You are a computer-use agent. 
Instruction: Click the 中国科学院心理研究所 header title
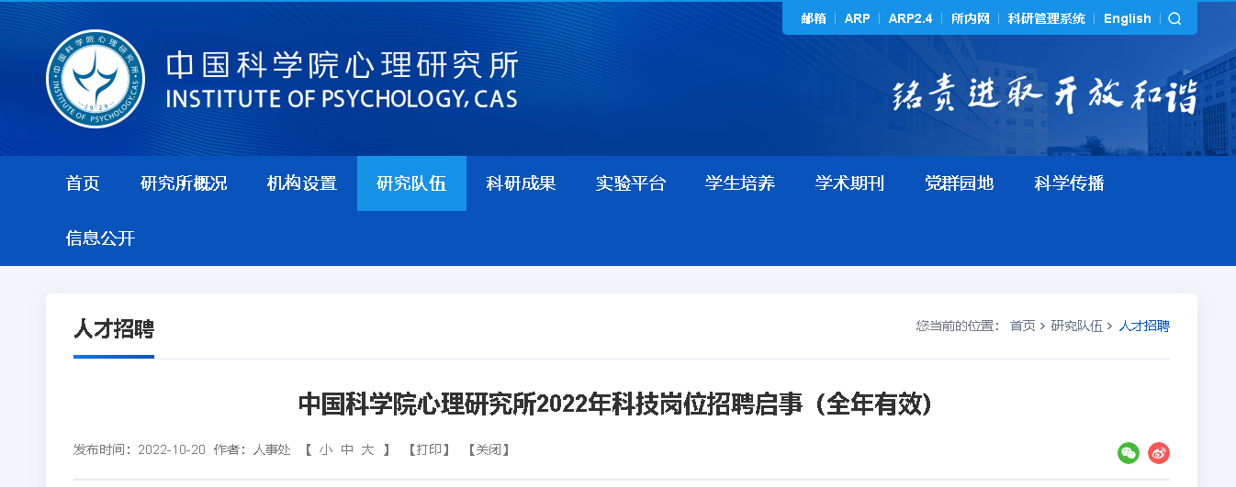(x=343, y=66)
